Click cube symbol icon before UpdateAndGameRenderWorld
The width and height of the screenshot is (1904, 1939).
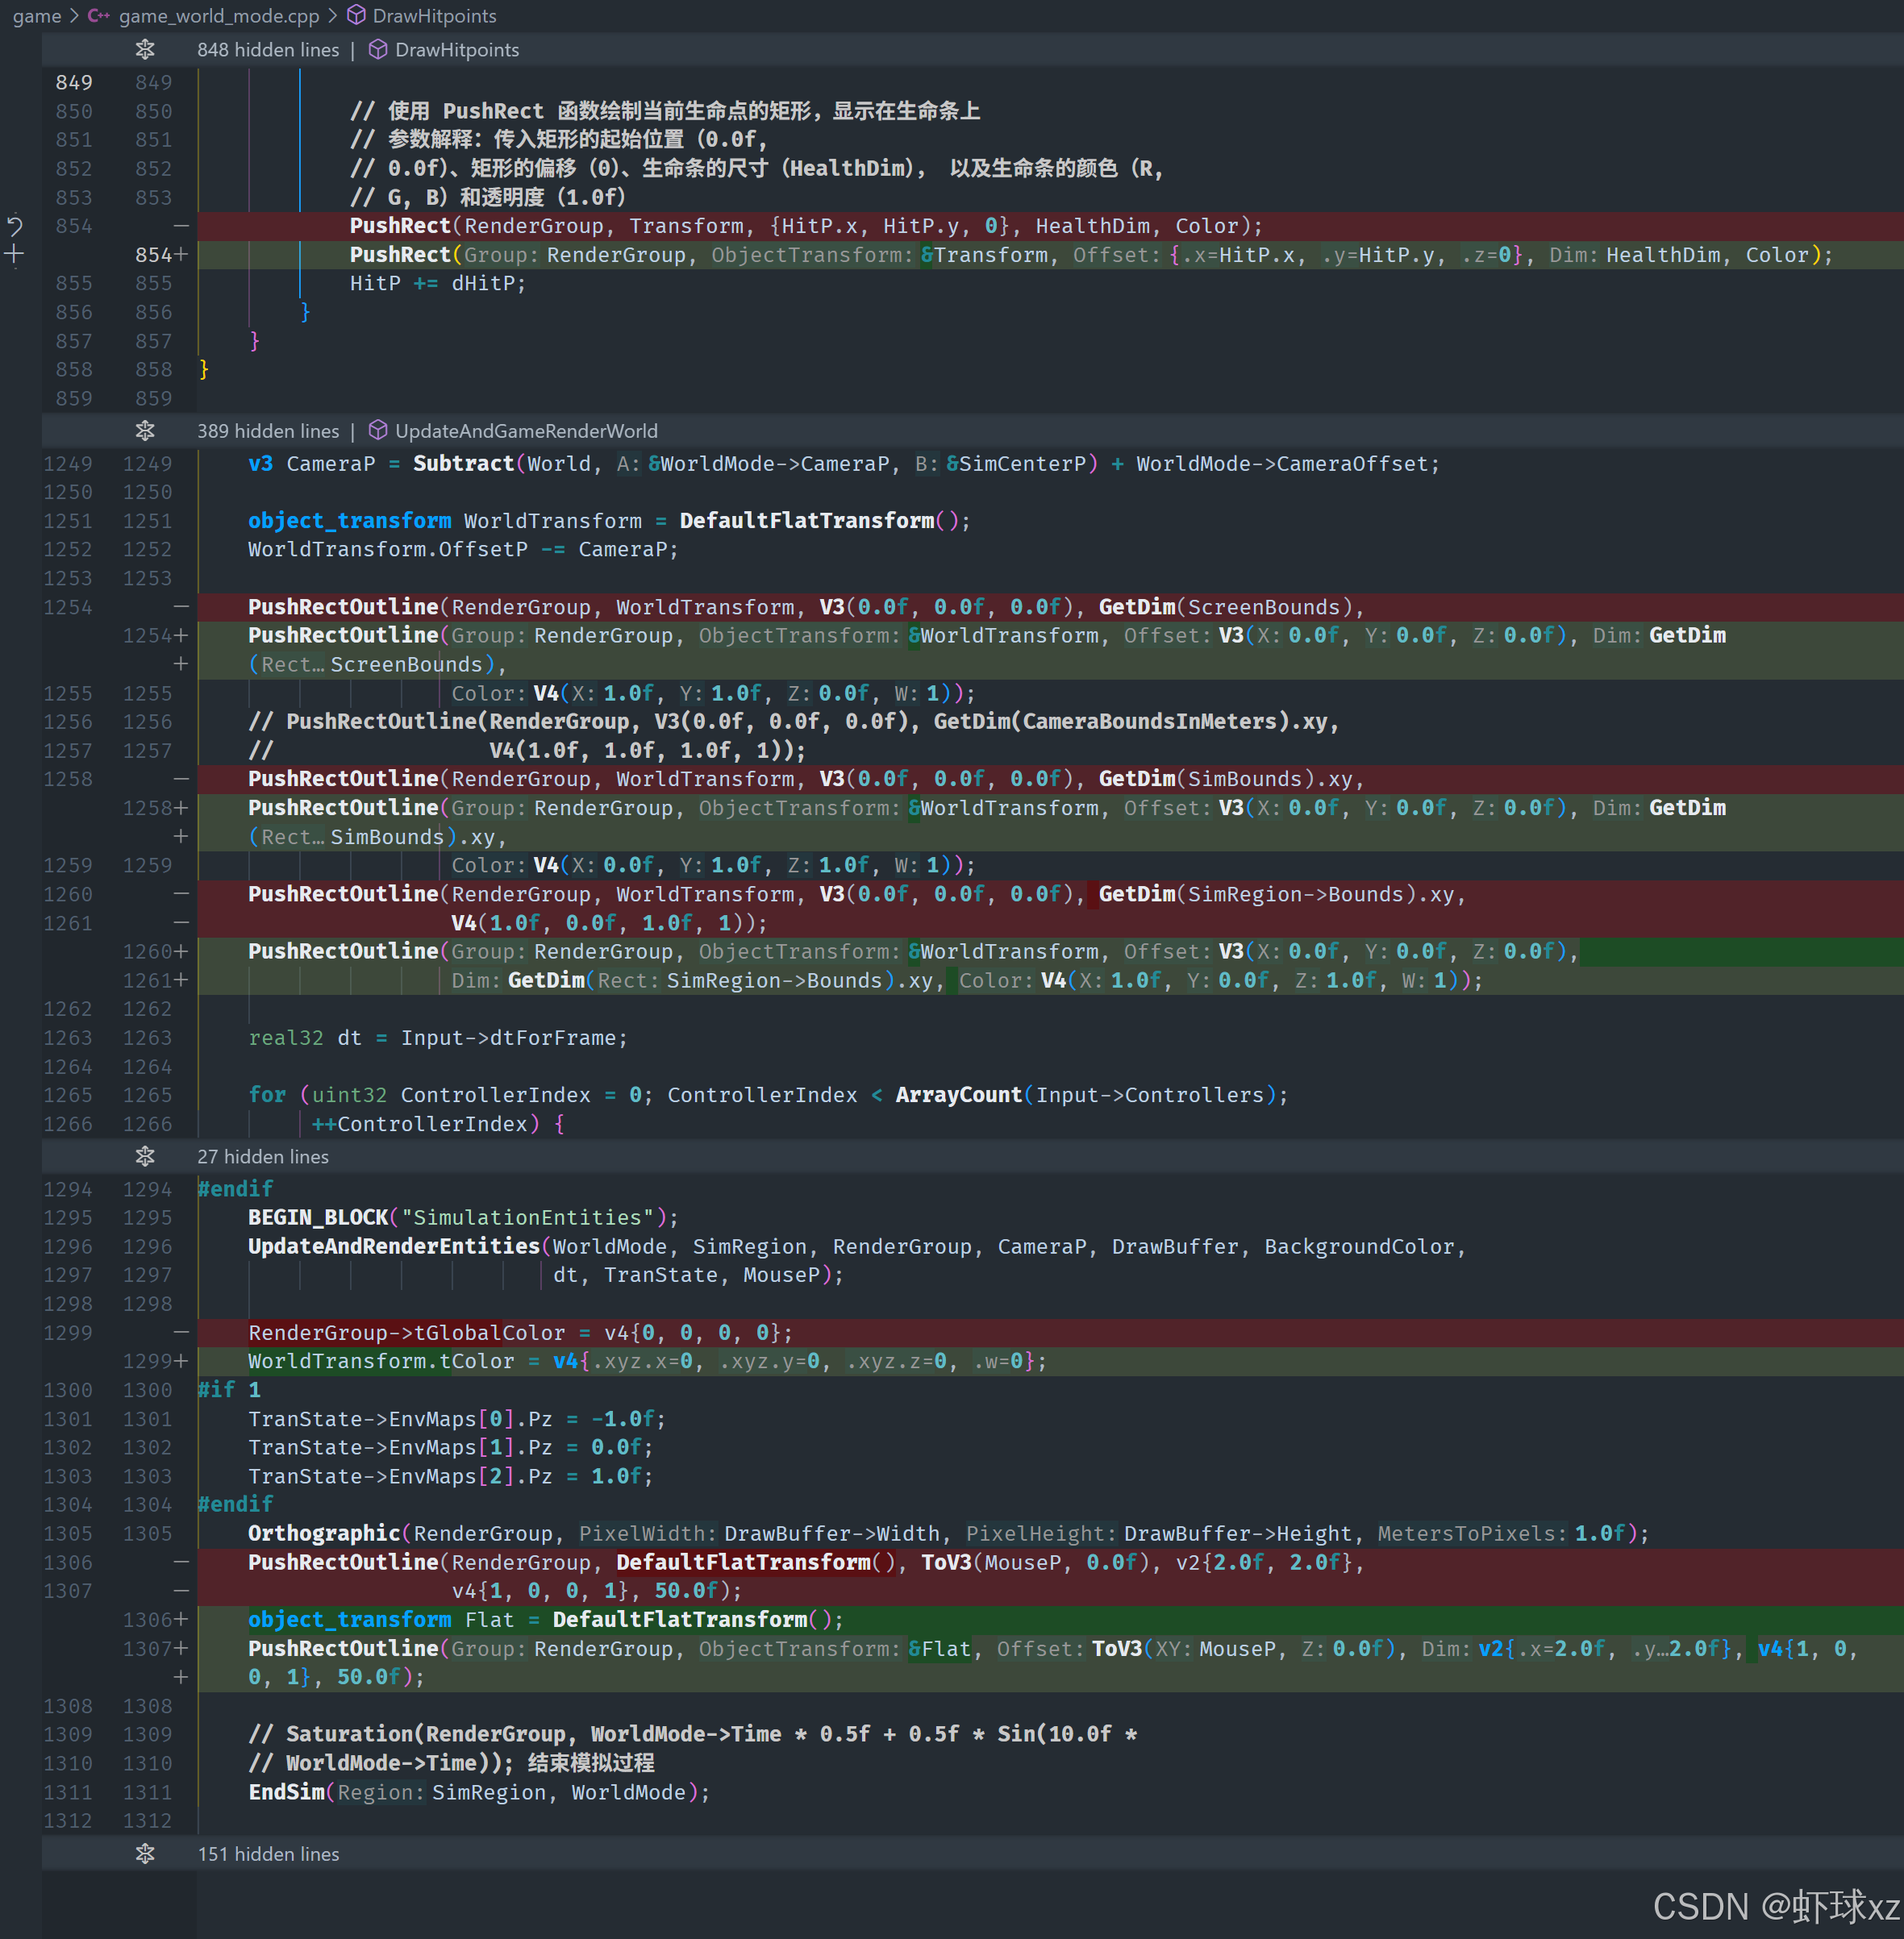coord(378,431)
